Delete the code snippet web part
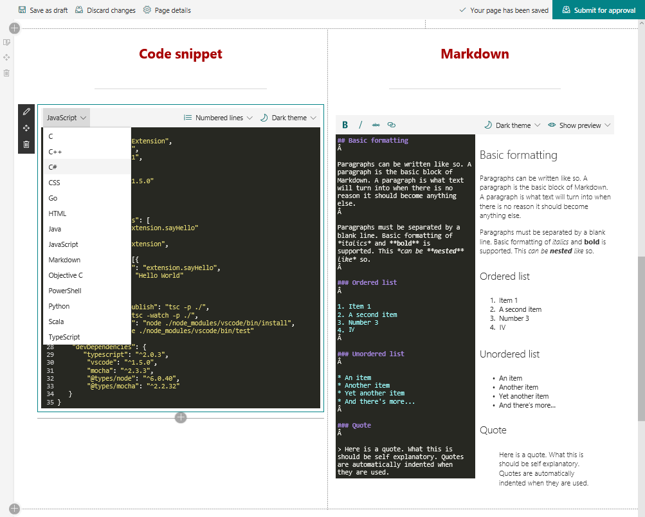The width and height of the screenshot is (645, 517). (26, 144)
